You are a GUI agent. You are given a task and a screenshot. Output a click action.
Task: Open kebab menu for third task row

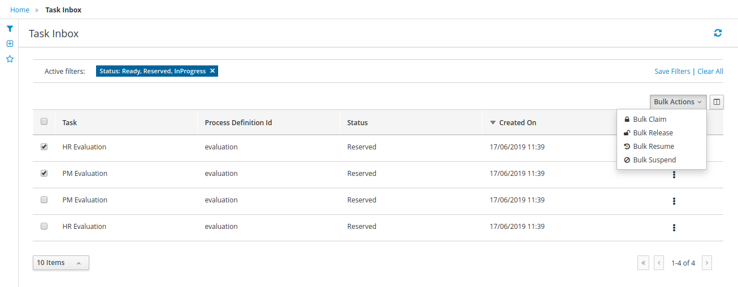pos(674,201)
